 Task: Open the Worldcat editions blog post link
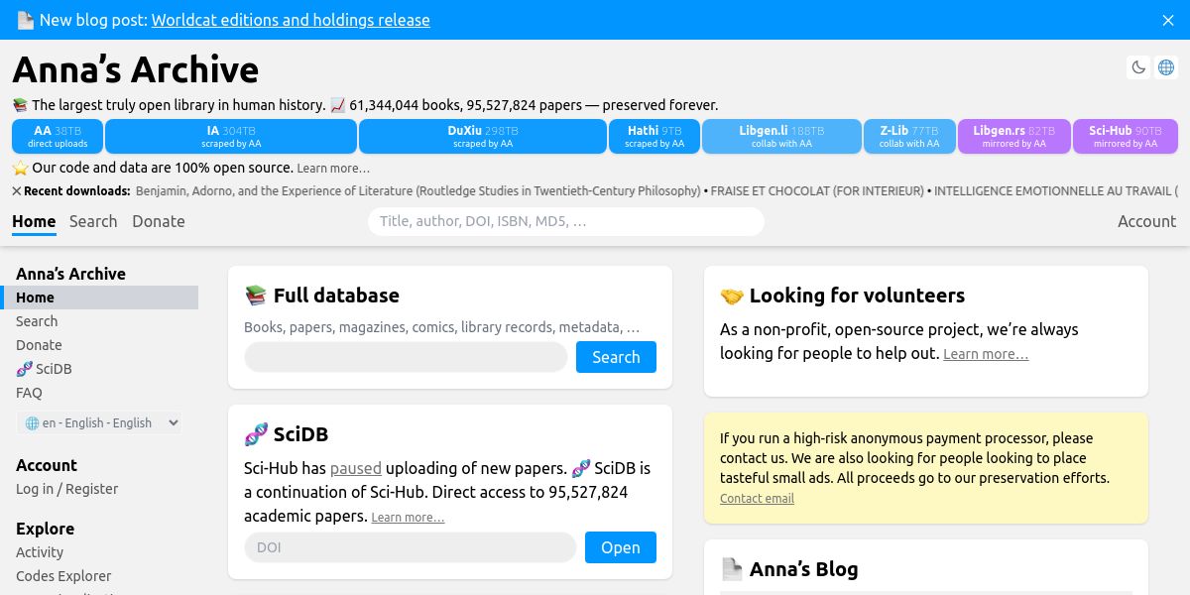291,20
